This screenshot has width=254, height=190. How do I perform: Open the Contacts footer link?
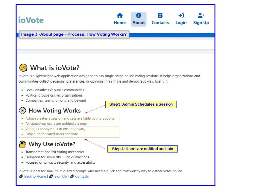[82, 176]
